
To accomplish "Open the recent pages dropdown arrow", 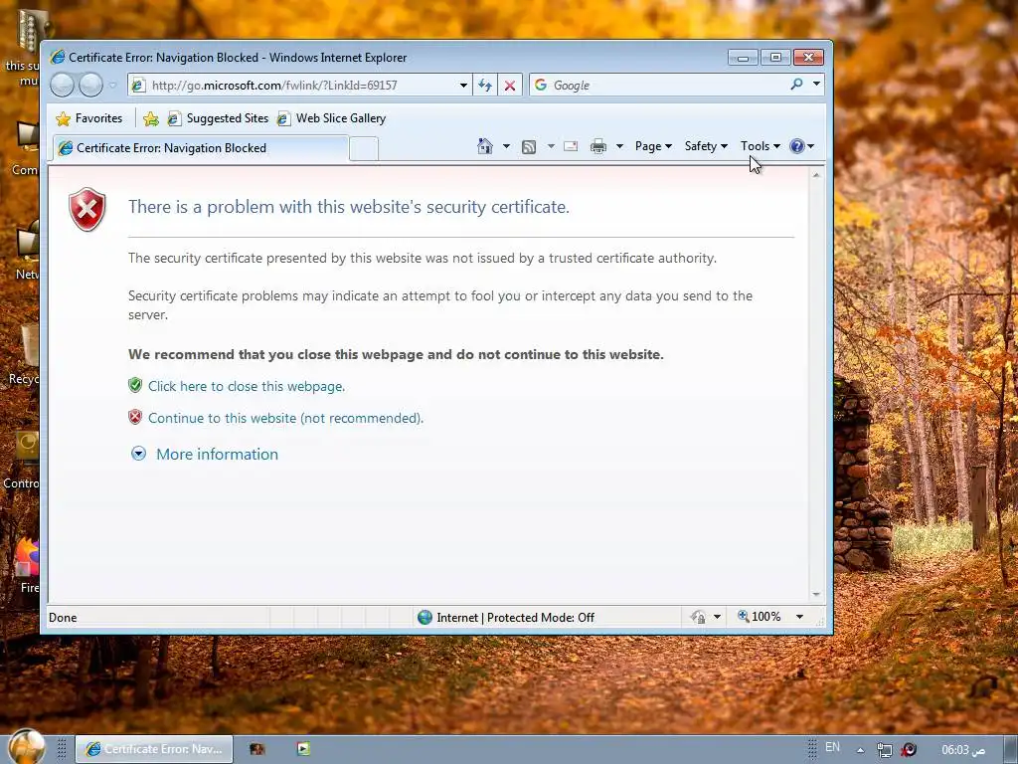I will 112,86.
